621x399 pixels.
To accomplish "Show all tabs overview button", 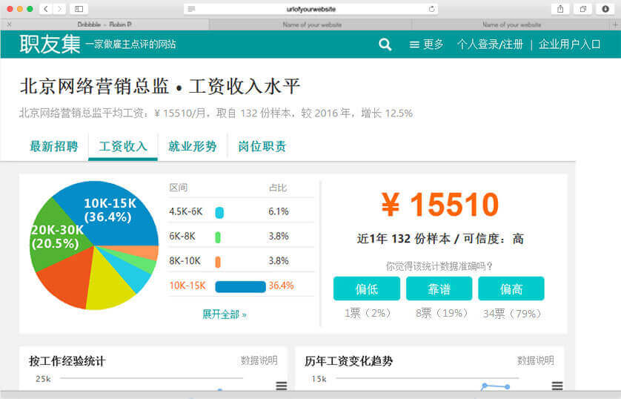I will pyautogui.click(x=583, y=9).
